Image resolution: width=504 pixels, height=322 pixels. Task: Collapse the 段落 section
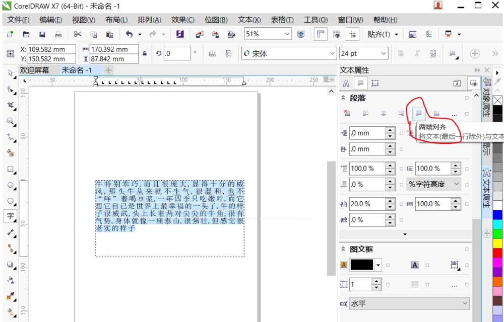point(343,98)
